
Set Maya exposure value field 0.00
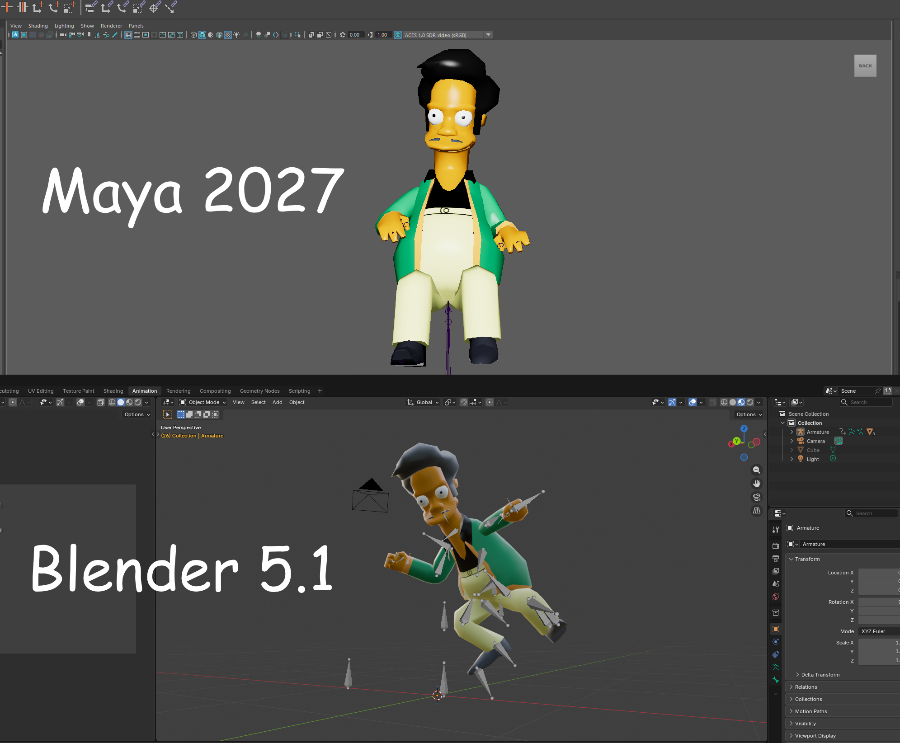pyautogui.click(x=355, y=35)
